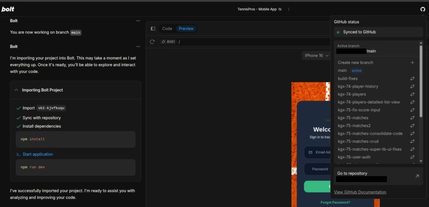Click the private visibility icon beside TennisPros title
The width and height of the screenshot is (429, 207).
(280, 9)
